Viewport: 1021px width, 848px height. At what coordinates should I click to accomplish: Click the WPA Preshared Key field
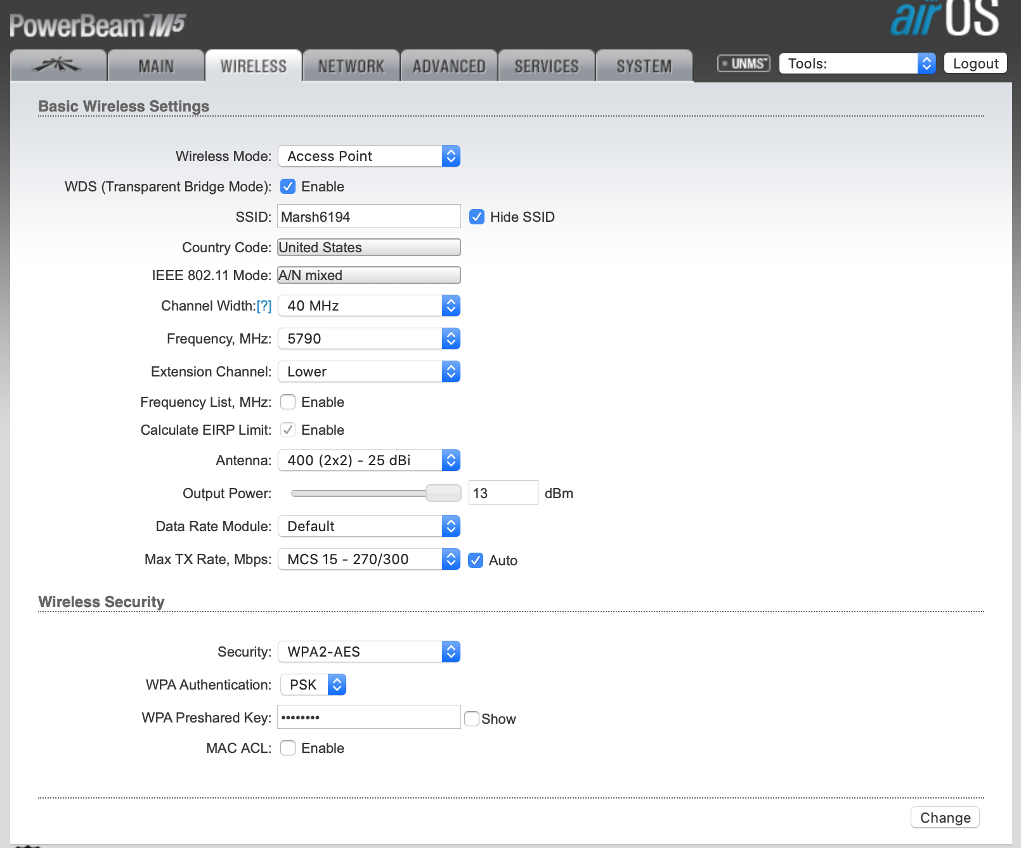369,717
